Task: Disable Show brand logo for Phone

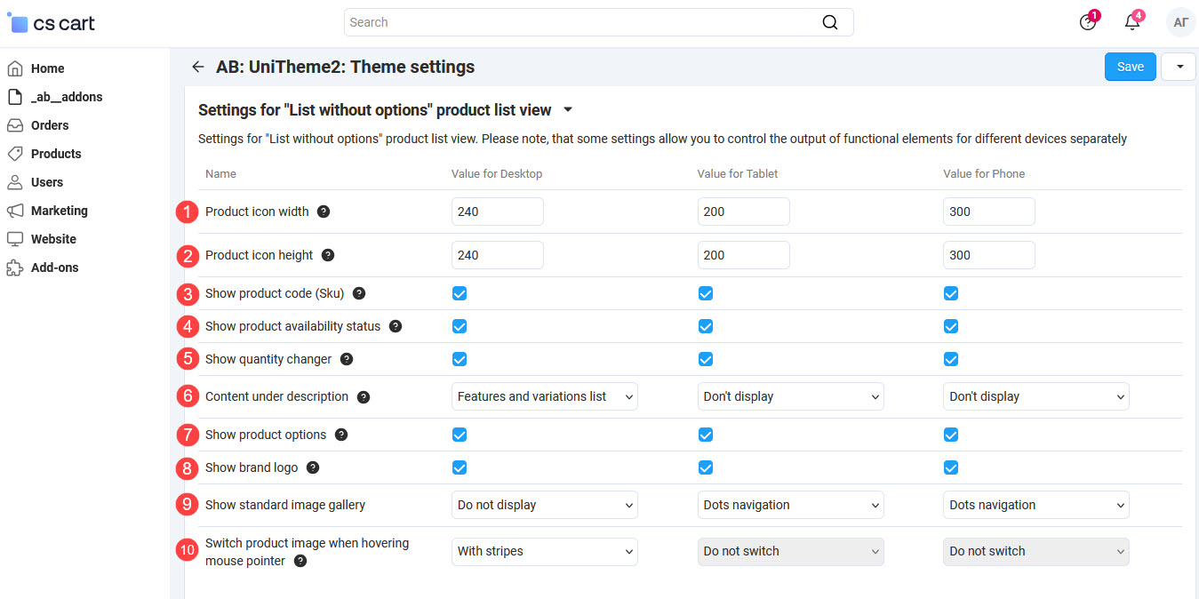Action: [951, 467]
